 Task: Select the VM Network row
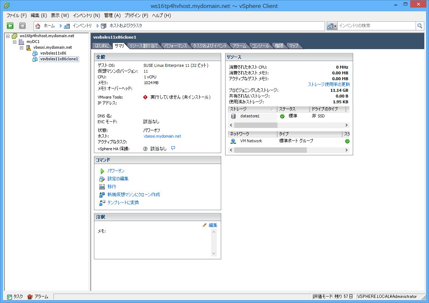[289, 141]
